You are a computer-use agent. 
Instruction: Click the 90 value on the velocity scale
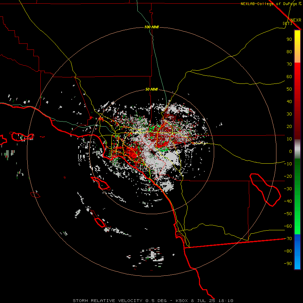coord(289,39)
